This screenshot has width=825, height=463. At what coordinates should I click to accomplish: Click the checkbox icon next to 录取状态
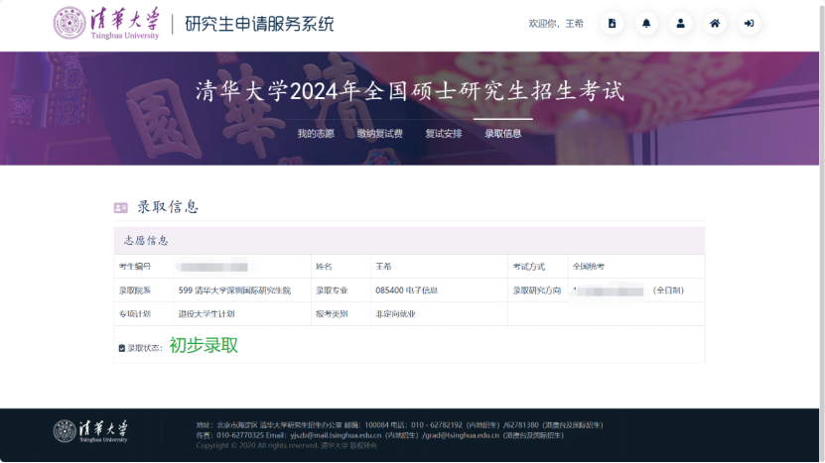click(122, 348)
